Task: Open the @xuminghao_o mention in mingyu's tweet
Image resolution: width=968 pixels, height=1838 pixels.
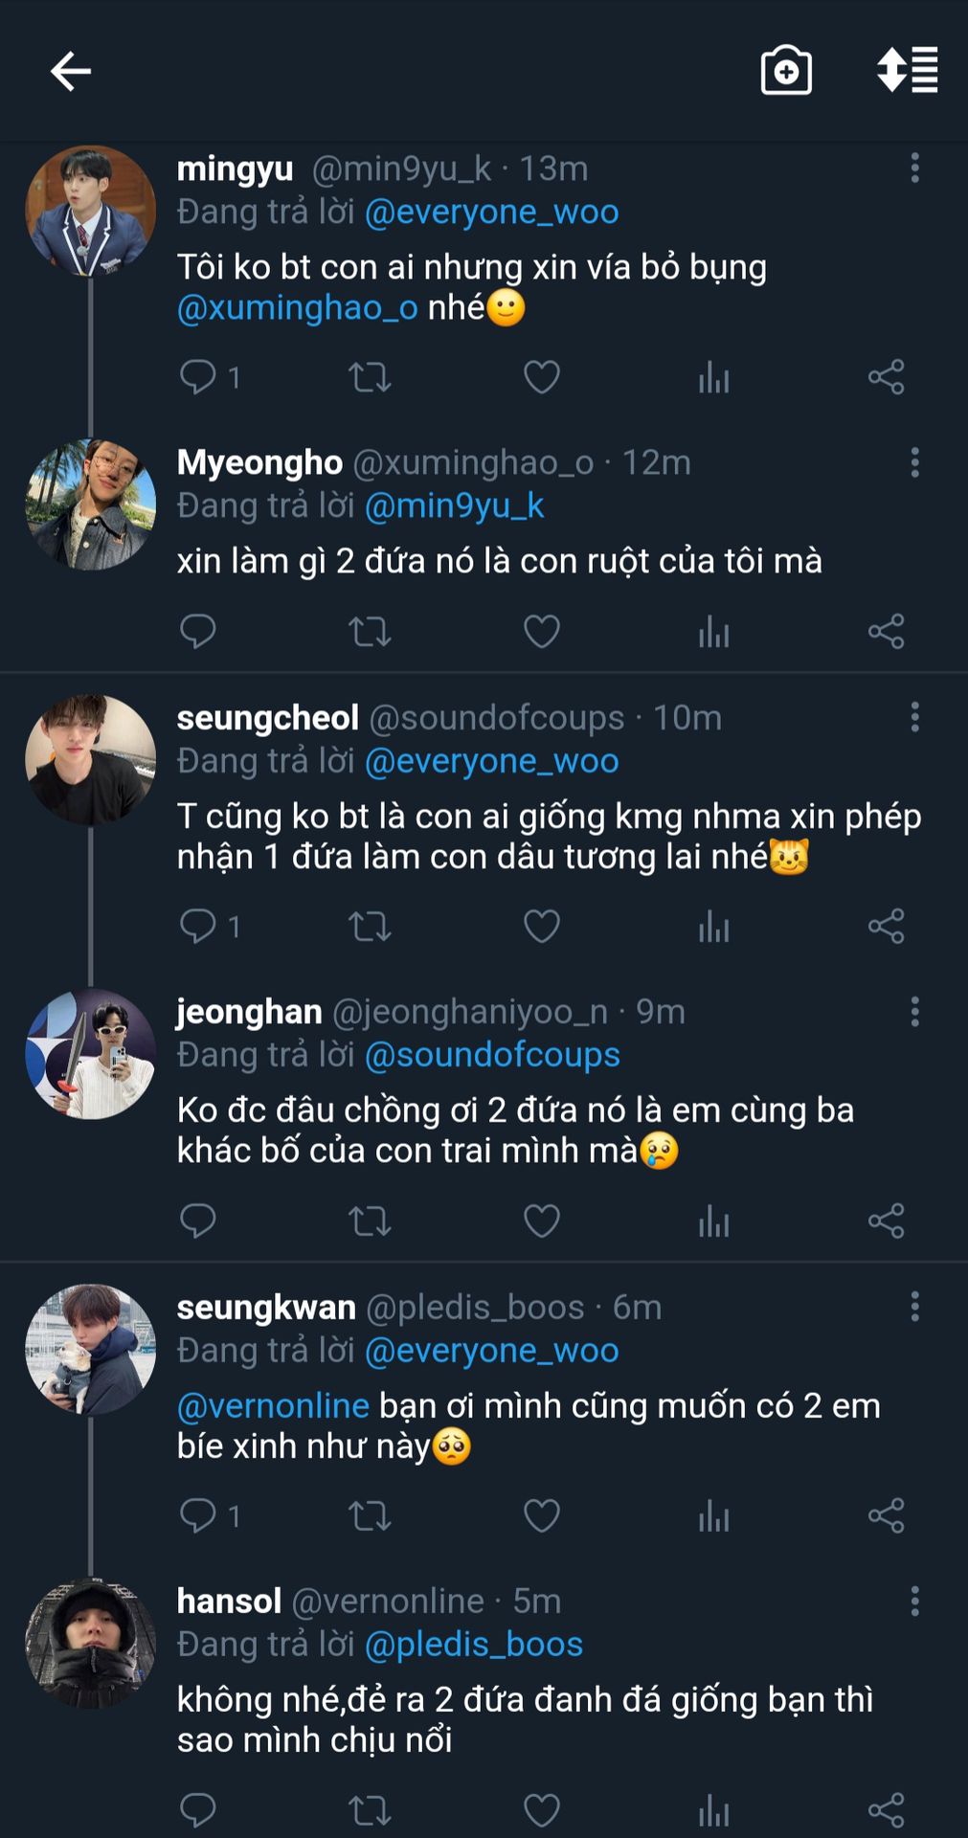Action: point(298,308)
